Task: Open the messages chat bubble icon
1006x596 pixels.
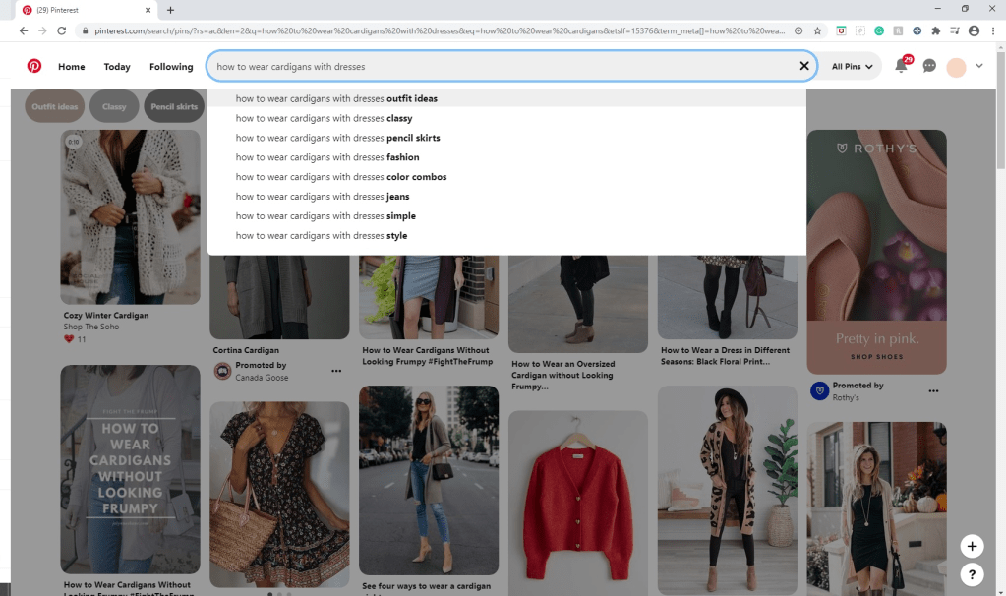Action: click(929, 67)
